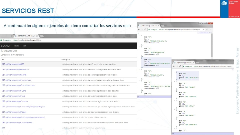Image resolution: width=240 pixels, height=135 pixels.
Task: Collapse JSON object with AFP SANTA MARIA
Action: 174,72
